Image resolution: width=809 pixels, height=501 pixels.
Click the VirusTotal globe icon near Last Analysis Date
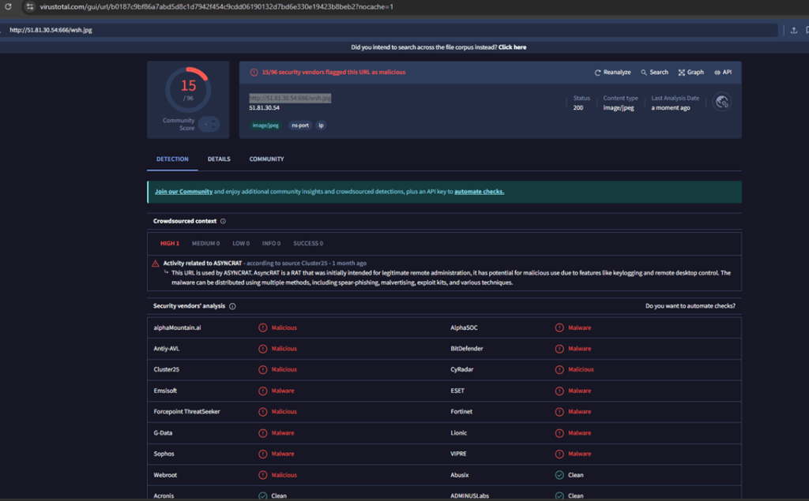(x=721, y=101)
